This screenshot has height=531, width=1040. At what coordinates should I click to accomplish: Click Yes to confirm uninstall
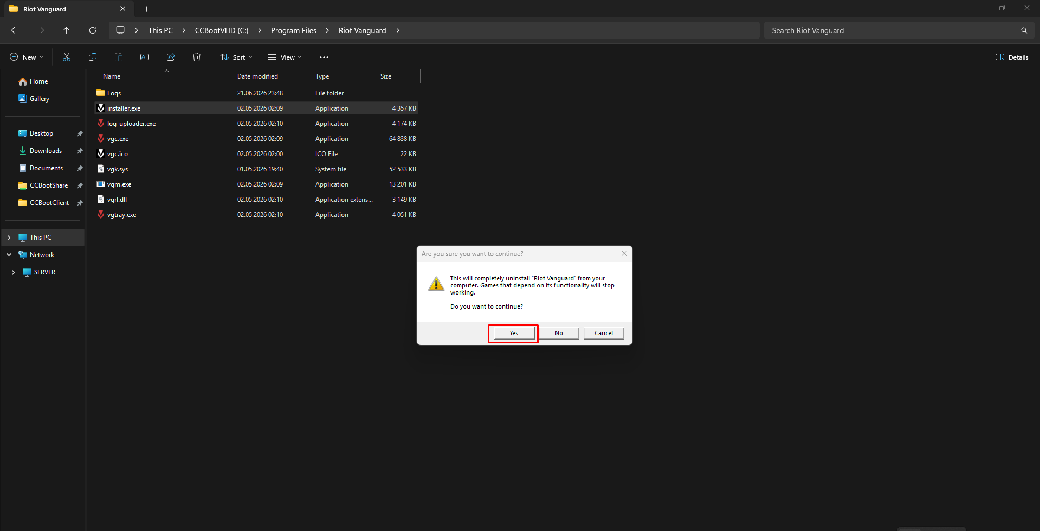coord(514,333)
